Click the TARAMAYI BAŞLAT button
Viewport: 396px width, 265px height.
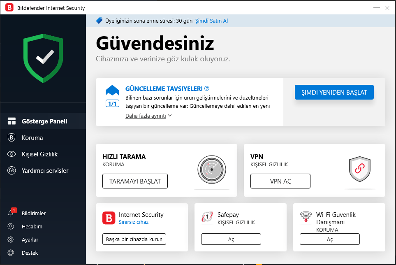pyautogui.click(x=135, y=181)
